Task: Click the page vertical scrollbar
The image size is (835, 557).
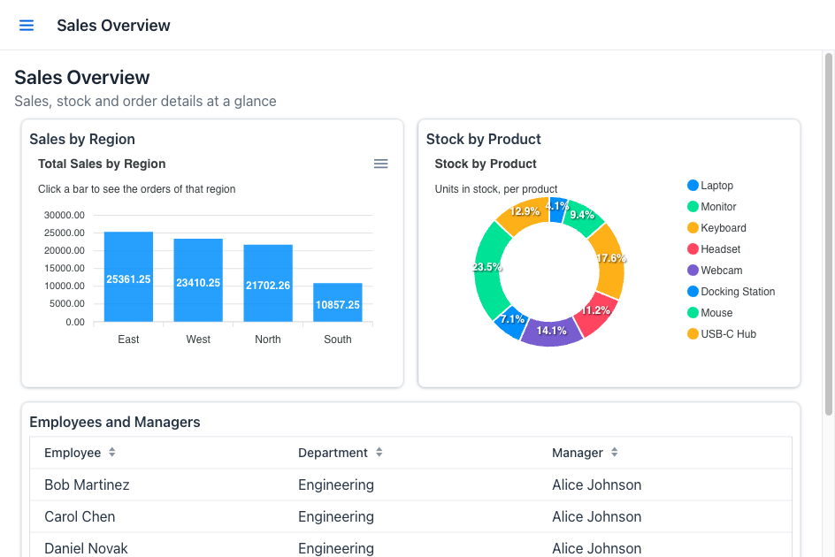Action: tap(829, 234)
